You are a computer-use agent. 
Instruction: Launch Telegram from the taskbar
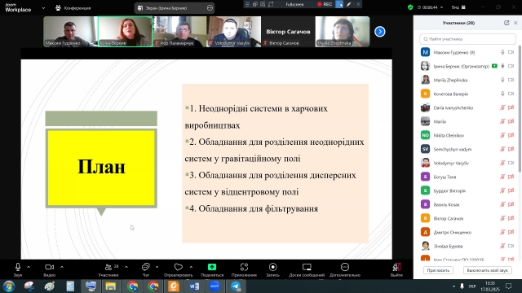(236, 286)
